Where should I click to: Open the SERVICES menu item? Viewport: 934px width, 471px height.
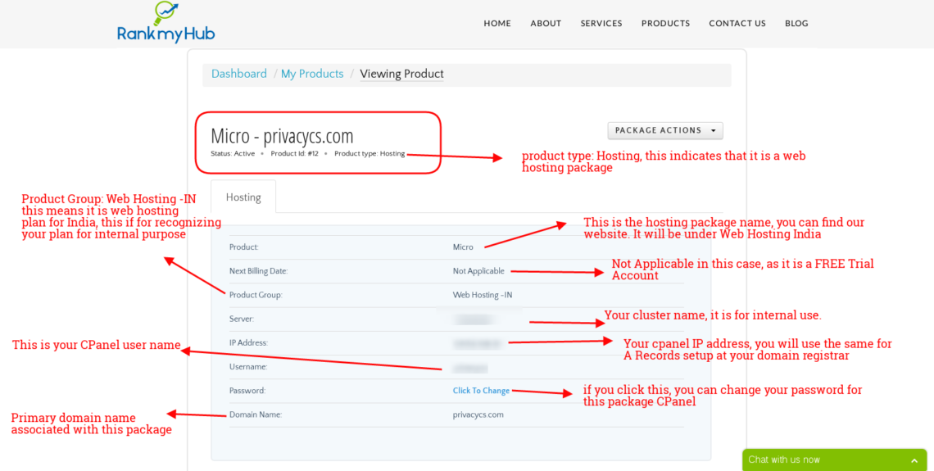pyautogui.click(x=601, y=24)
